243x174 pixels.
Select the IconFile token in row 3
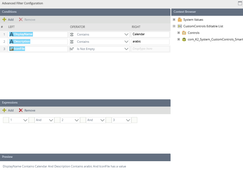click(x=17, y=49)
